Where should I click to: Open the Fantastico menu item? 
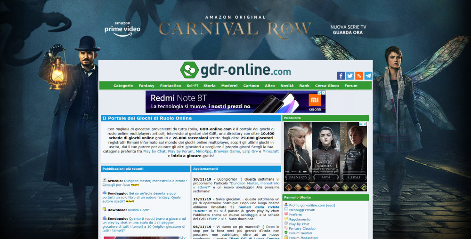pos(171,86)
